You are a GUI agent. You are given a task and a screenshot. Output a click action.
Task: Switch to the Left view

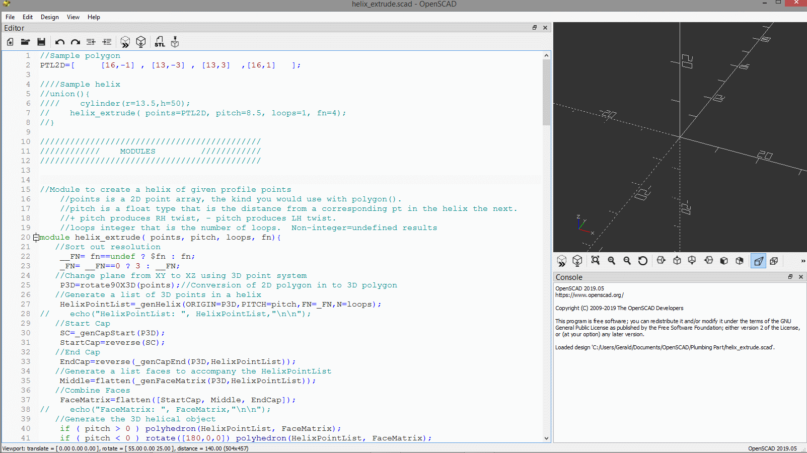coord(708,261)
